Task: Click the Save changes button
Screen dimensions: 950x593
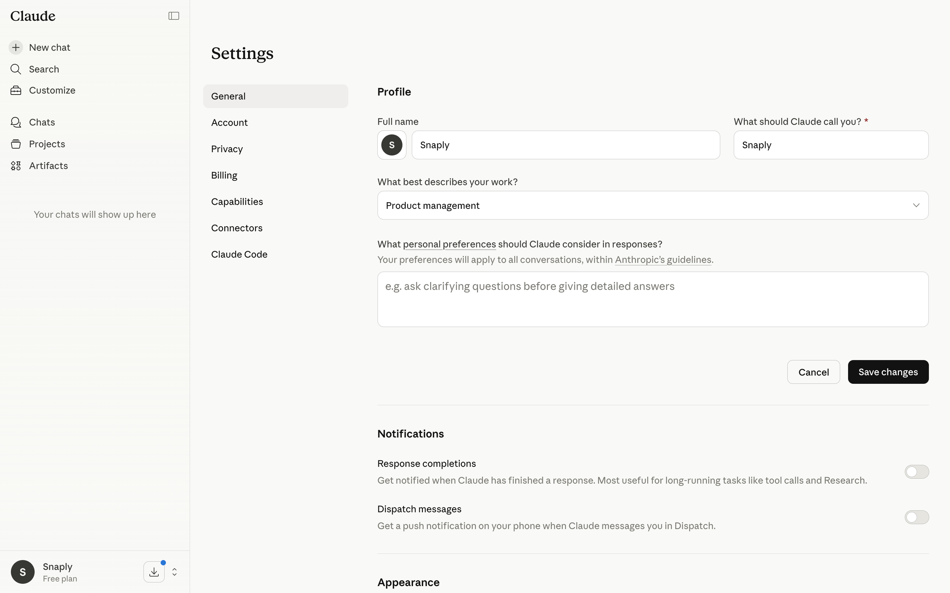Action: click(x=888, y=372)
